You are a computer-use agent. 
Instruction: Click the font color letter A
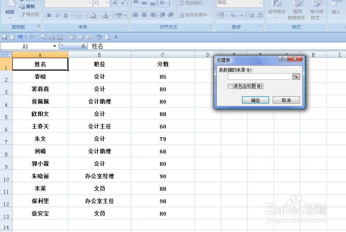[105, 15]
